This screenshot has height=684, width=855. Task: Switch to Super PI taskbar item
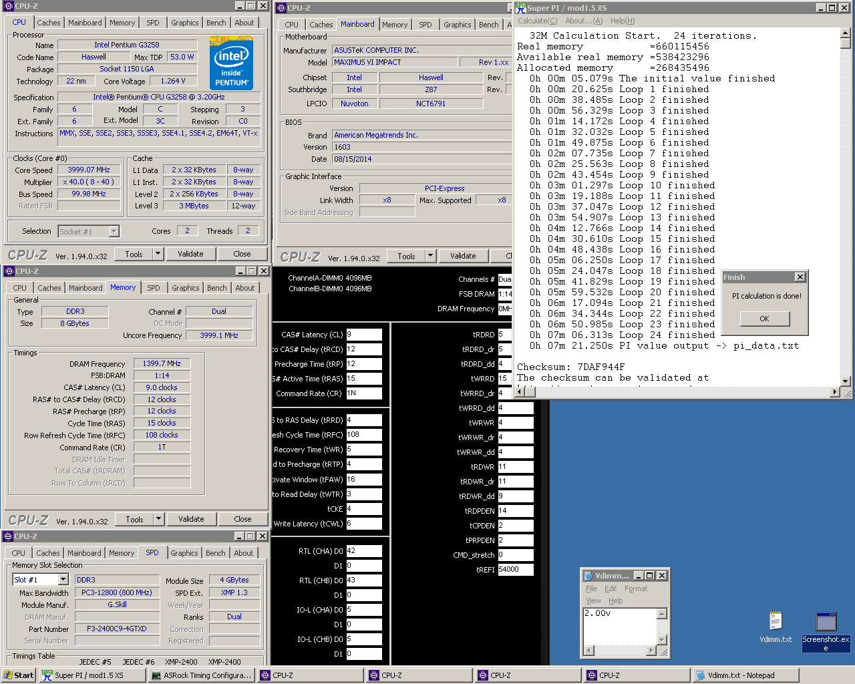point(90,675)
